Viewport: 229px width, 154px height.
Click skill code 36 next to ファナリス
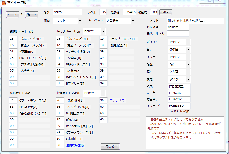click(x=103, y=101)
